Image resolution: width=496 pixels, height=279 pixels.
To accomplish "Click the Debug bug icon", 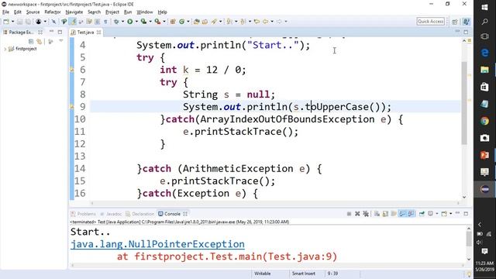I will (x=116, y=22).
